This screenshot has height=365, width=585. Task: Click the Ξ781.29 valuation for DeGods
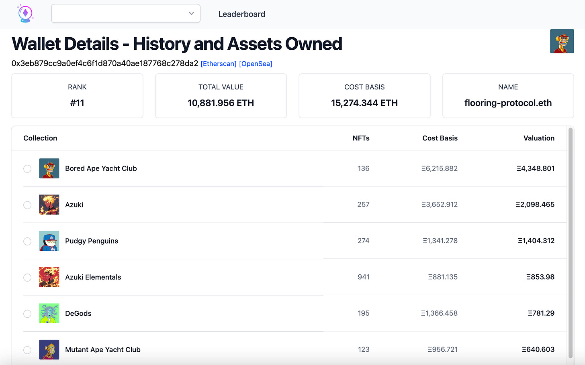(541, 313)
